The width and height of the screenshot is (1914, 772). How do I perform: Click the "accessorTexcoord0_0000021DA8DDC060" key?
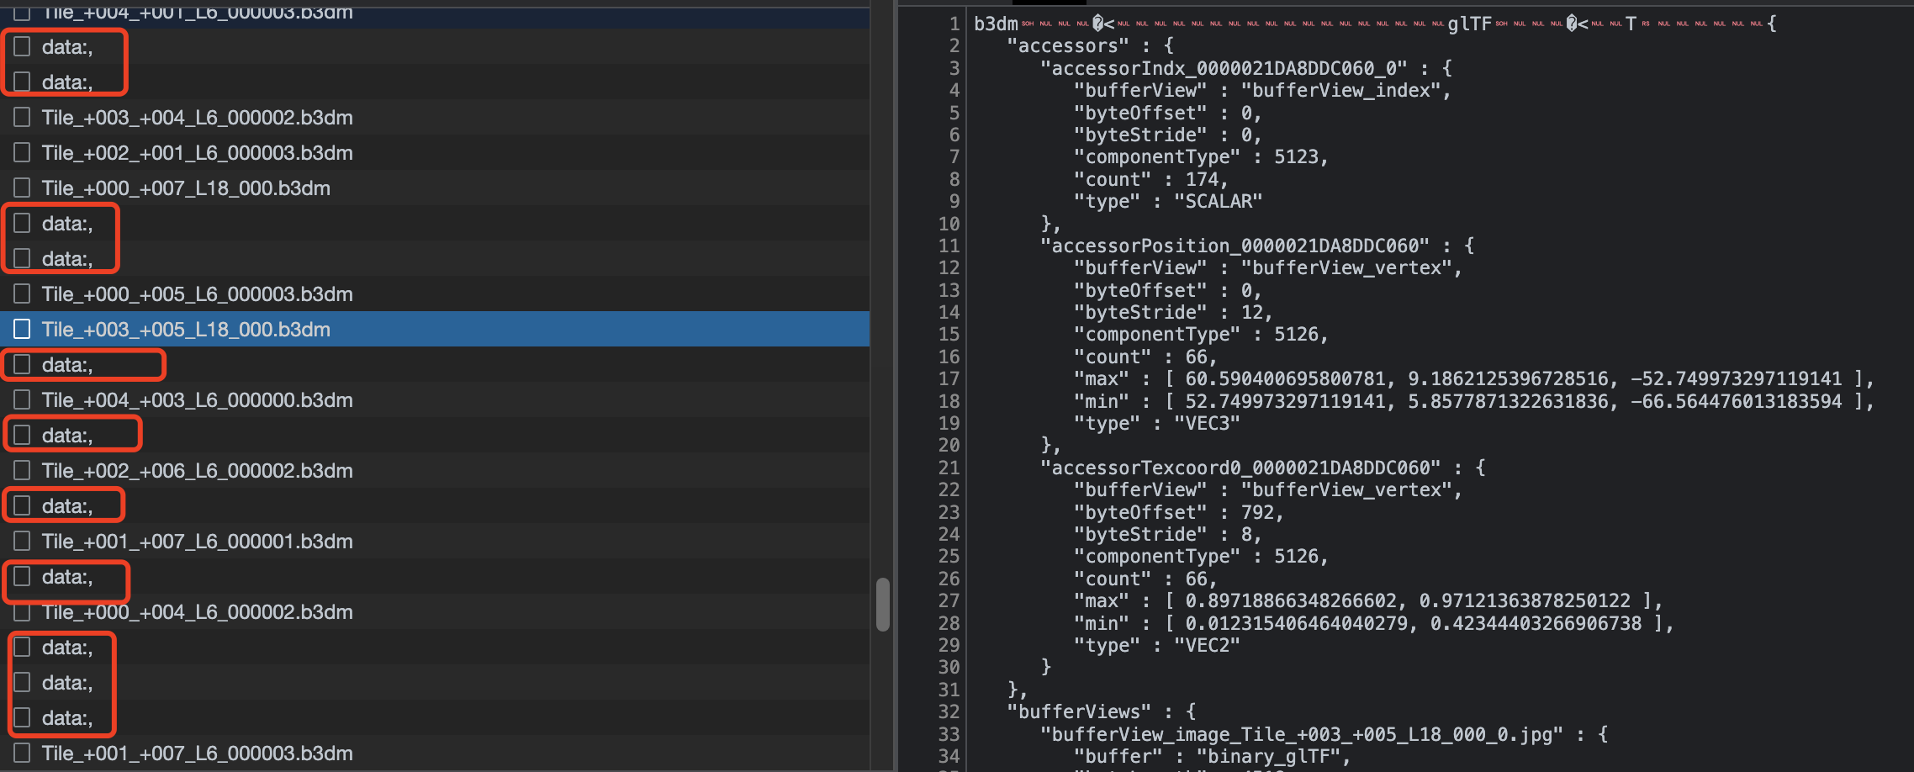[x=1240, y=468]
